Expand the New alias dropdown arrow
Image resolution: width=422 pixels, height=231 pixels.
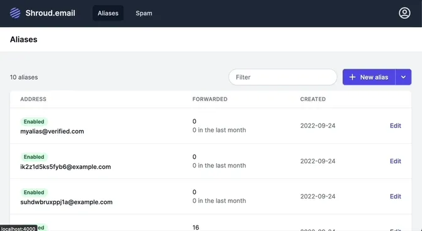point(403,77)
